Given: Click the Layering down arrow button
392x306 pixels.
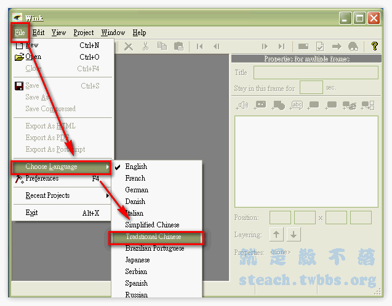Looking at the screenshot, I should (x=294, y=234).
